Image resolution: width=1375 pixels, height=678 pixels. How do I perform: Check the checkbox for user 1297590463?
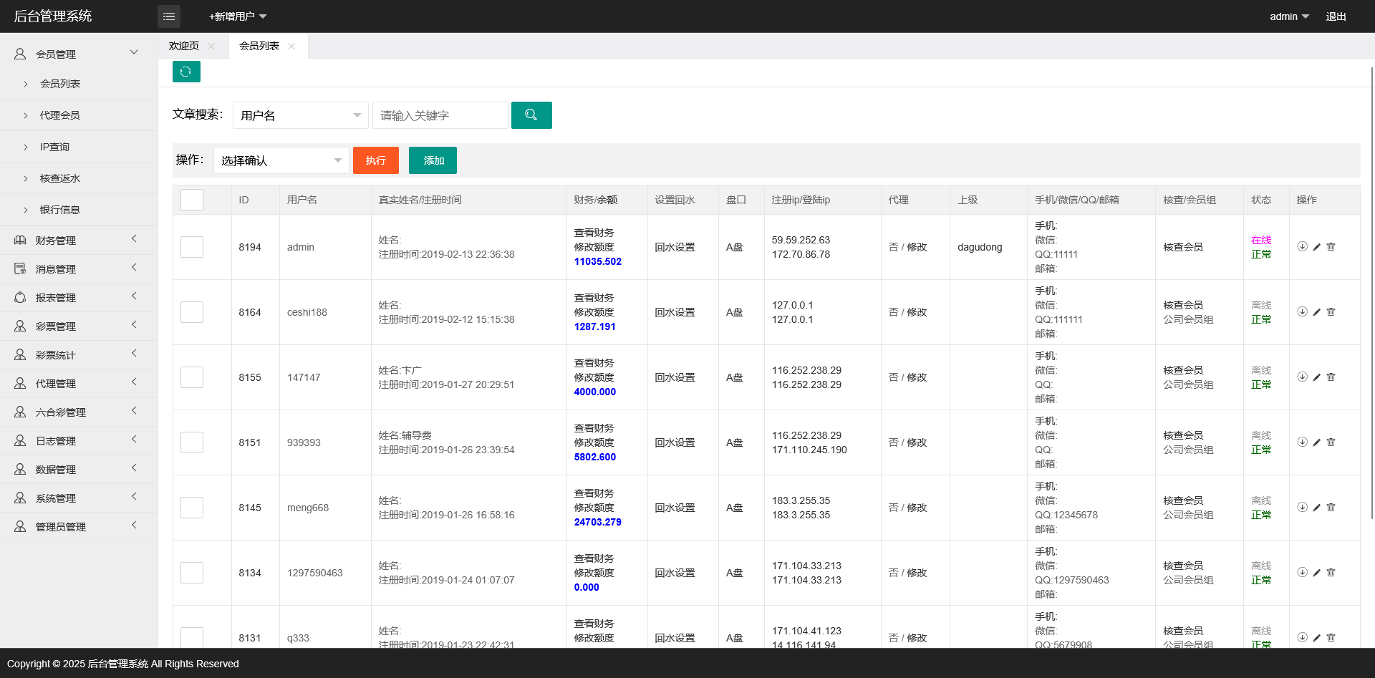pyautogui.click(x=192, y=573)
